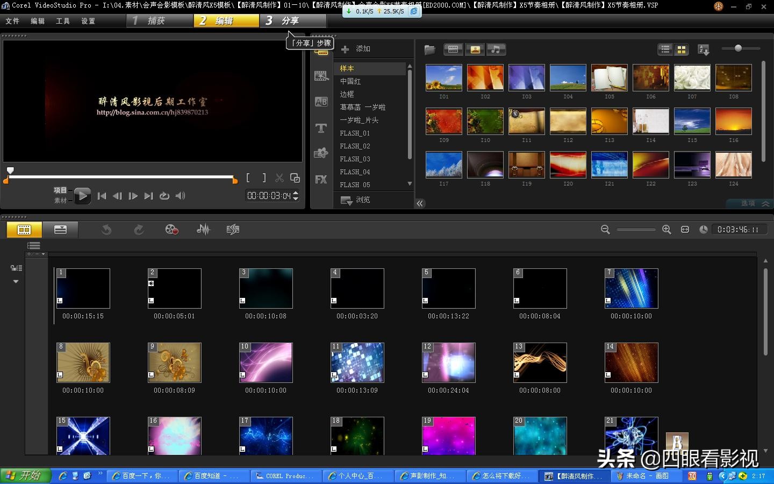Toggle photo display in the library

click(x=475, y=49)
